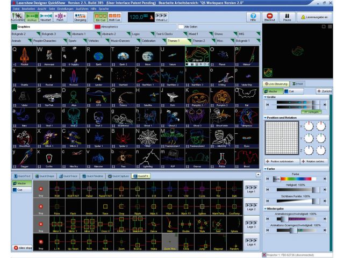Screen dimensions: 344x258
Task: Click the Alles stoppen button
Action: (23, 248)
